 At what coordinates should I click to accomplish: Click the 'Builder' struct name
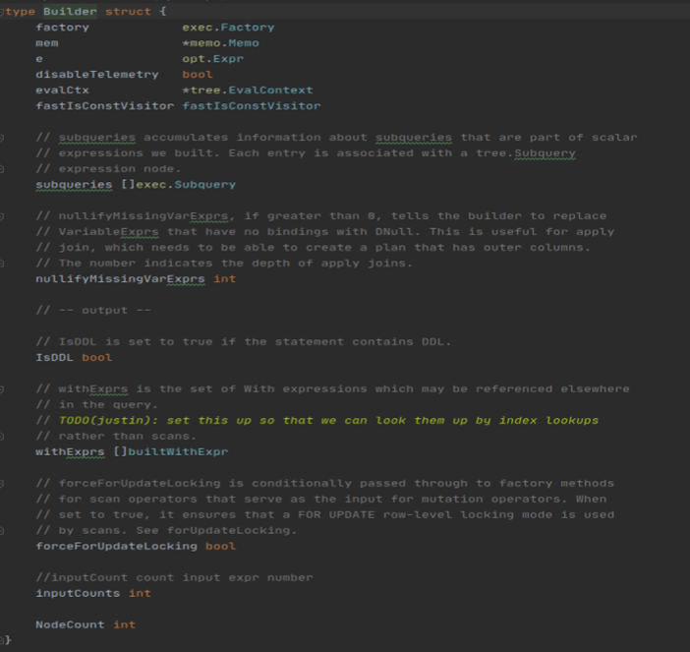point(70,12)
